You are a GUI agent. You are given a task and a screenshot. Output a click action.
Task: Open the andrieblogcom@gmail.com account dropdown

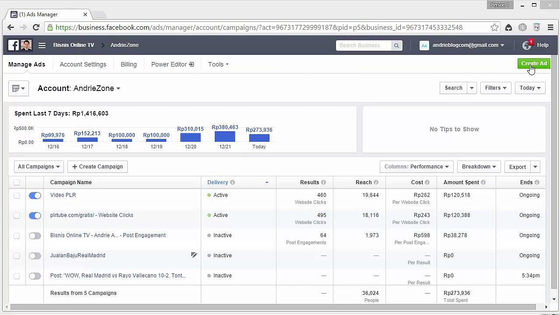[x=468, y=45]
